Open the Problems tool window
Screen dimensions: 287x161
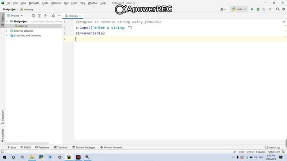[42, 147]
